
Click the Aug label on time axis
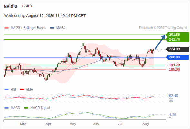tap(146, 124)
